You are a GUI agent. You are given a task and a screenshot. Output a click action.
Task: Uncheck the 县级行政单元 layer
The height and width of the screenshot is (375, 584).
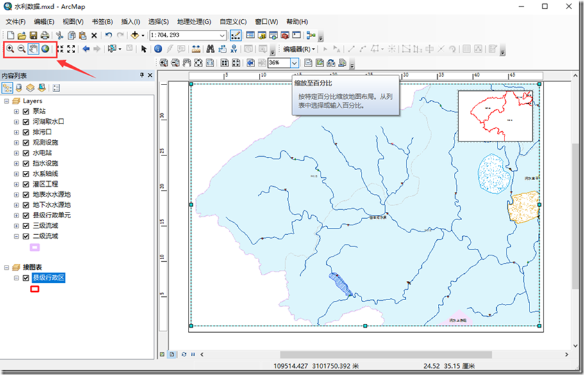[26, 215]
